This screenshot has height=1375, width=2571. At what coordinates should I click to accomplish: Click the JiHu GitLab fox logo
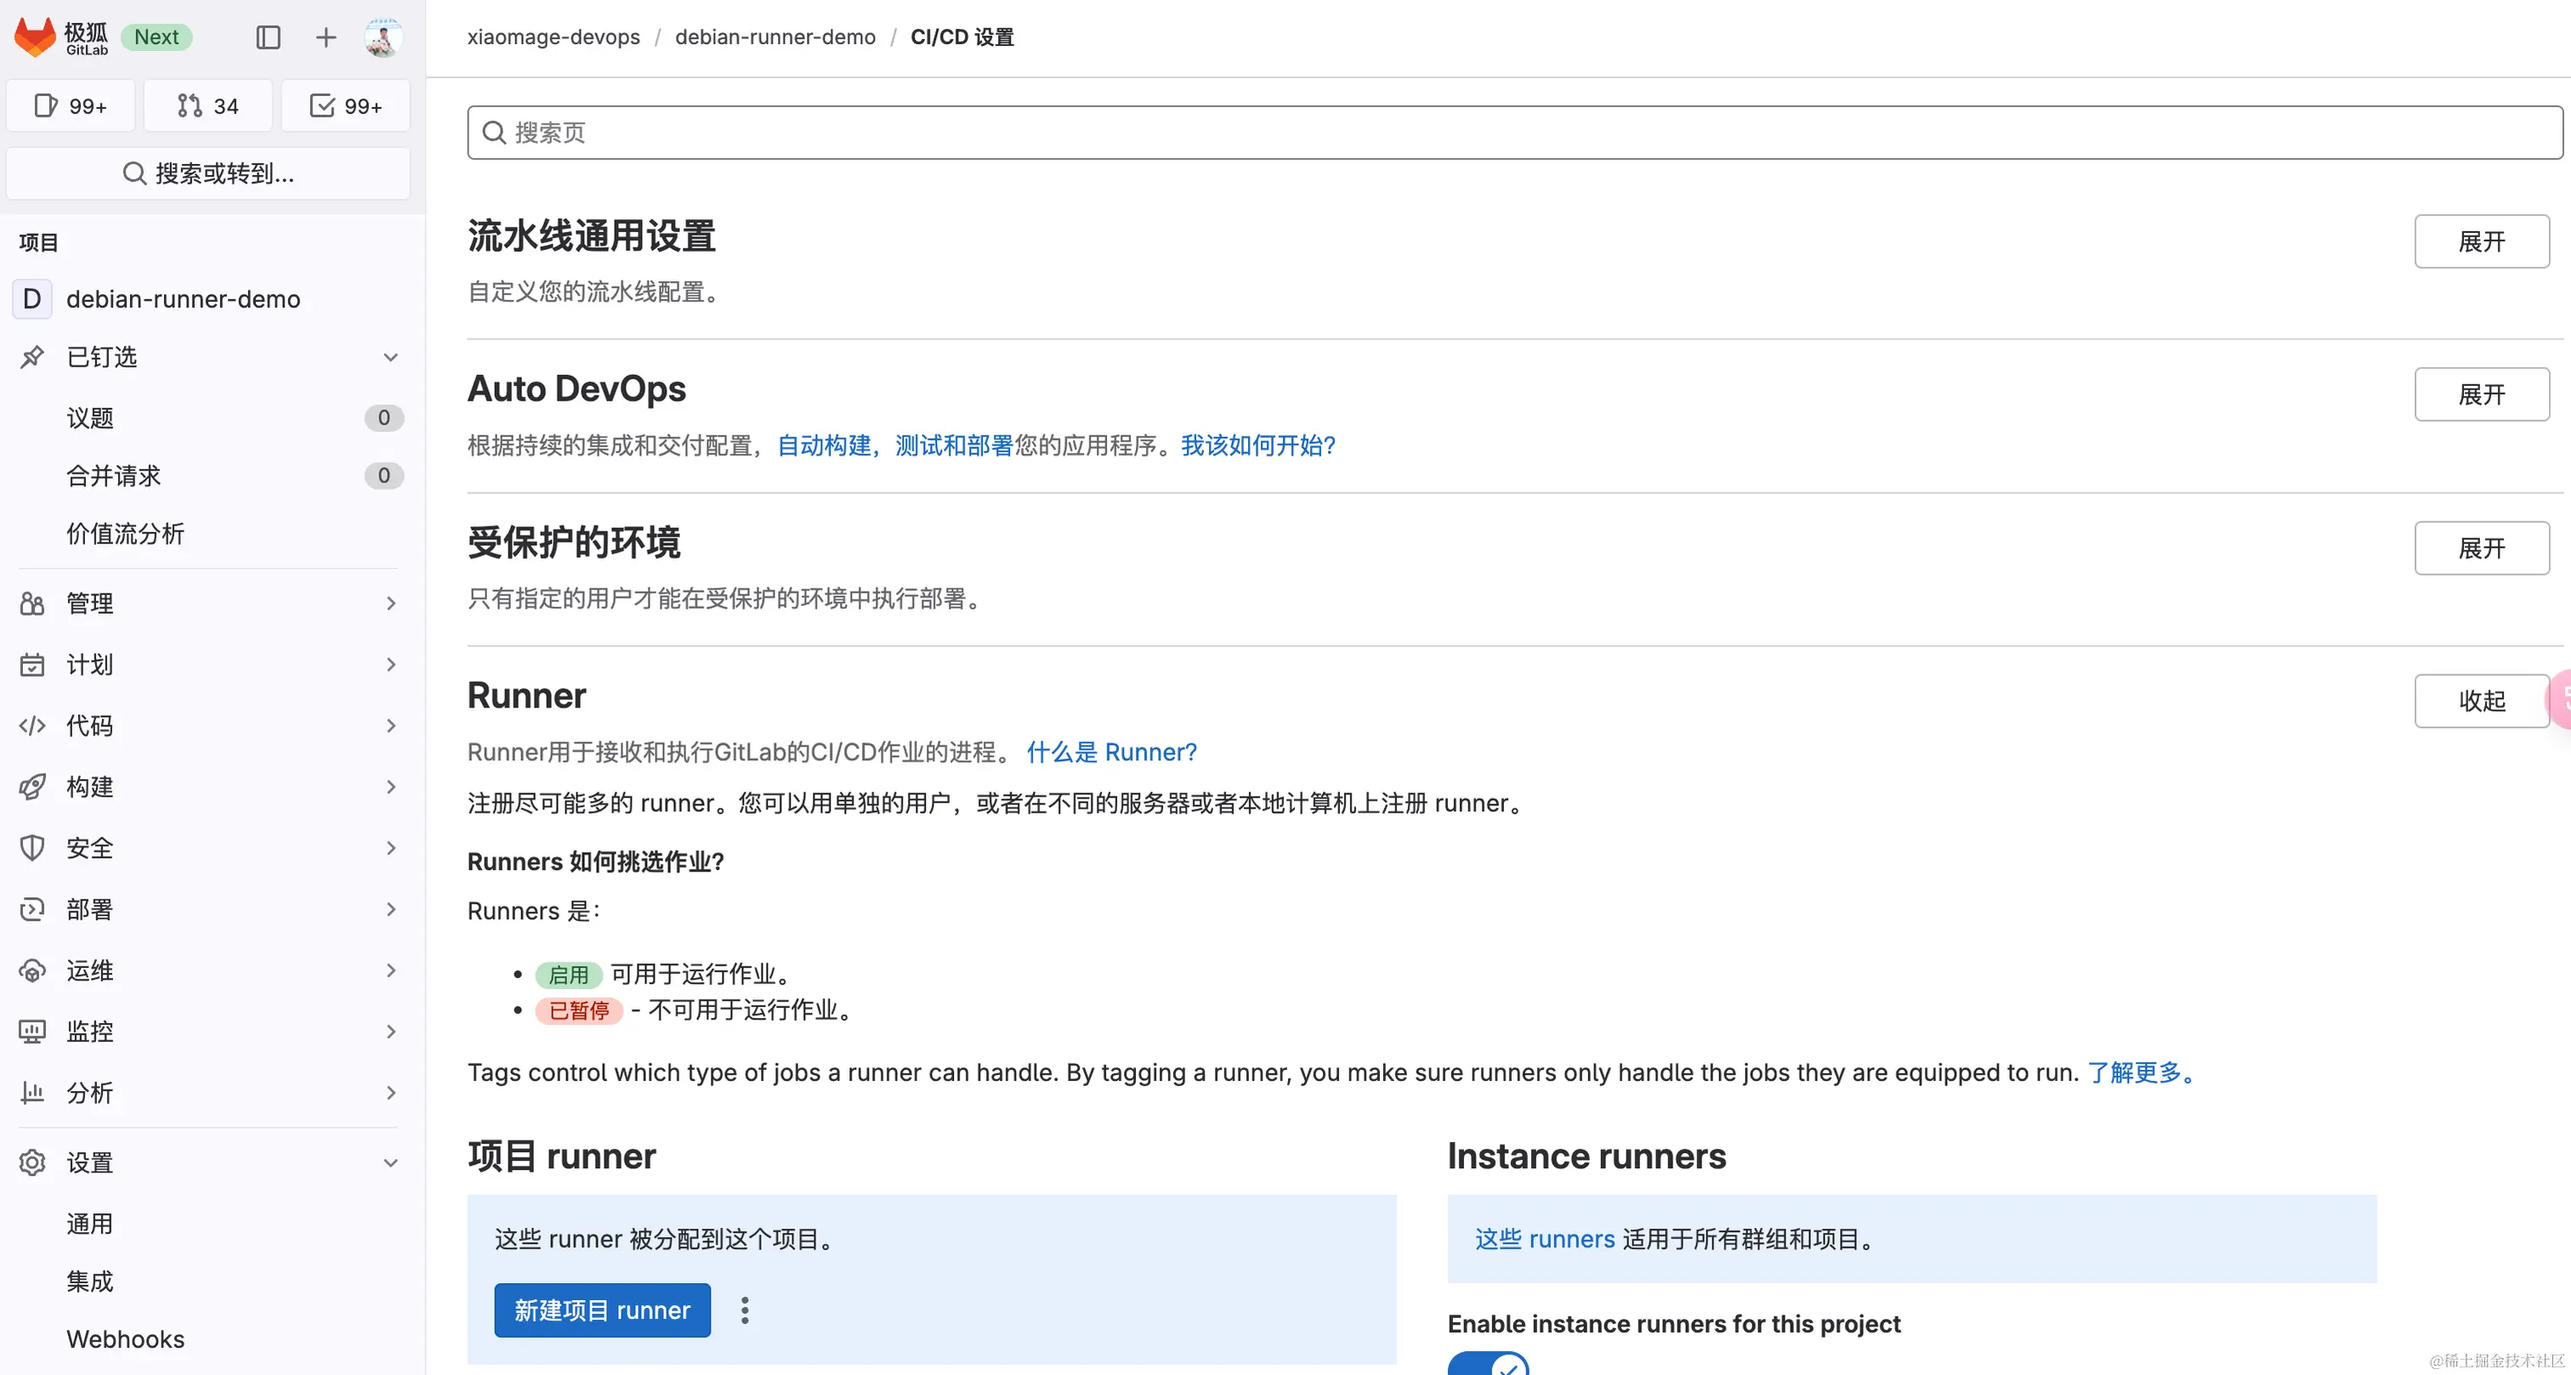[36, 37]
